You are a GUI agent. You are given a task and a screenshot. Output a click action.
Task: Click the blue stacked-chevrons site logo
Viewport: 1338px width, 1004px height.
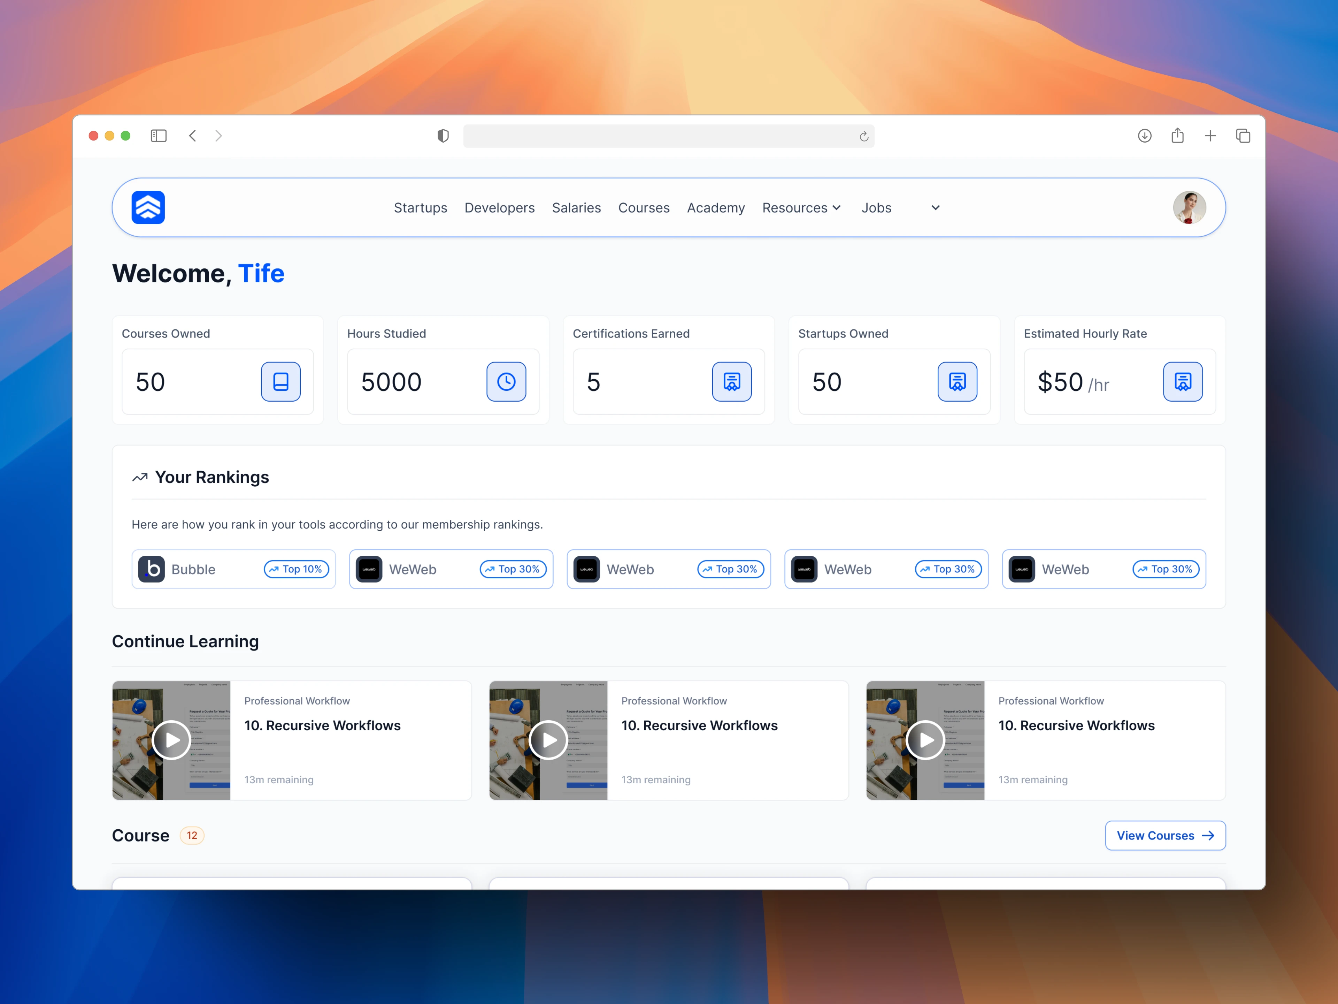coord(148,207)
